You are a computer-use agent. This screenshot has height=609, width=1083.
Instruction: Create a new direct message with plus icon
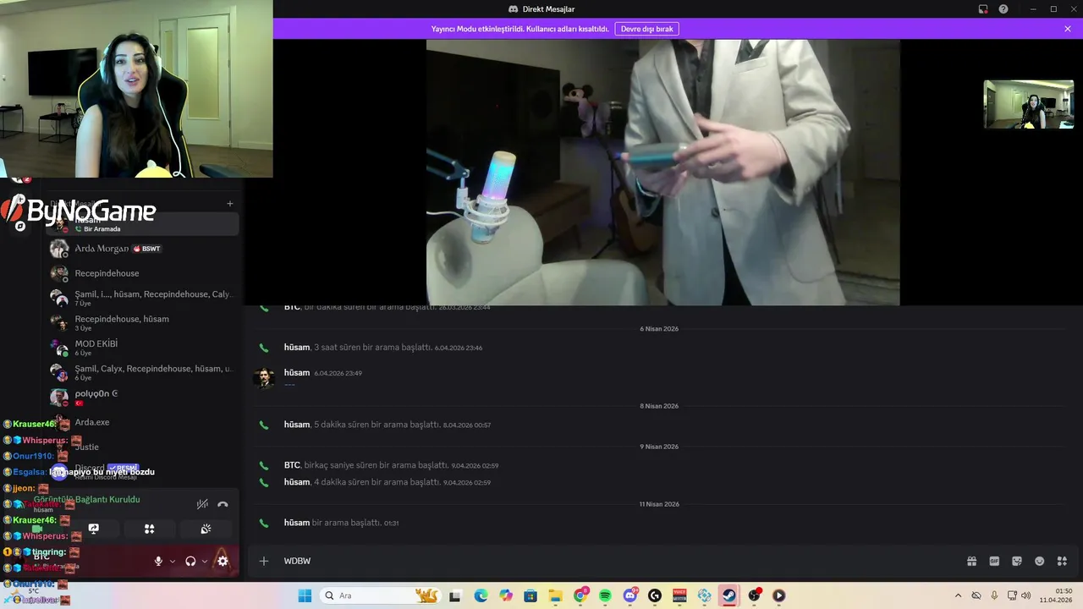[x=229, y=203]
